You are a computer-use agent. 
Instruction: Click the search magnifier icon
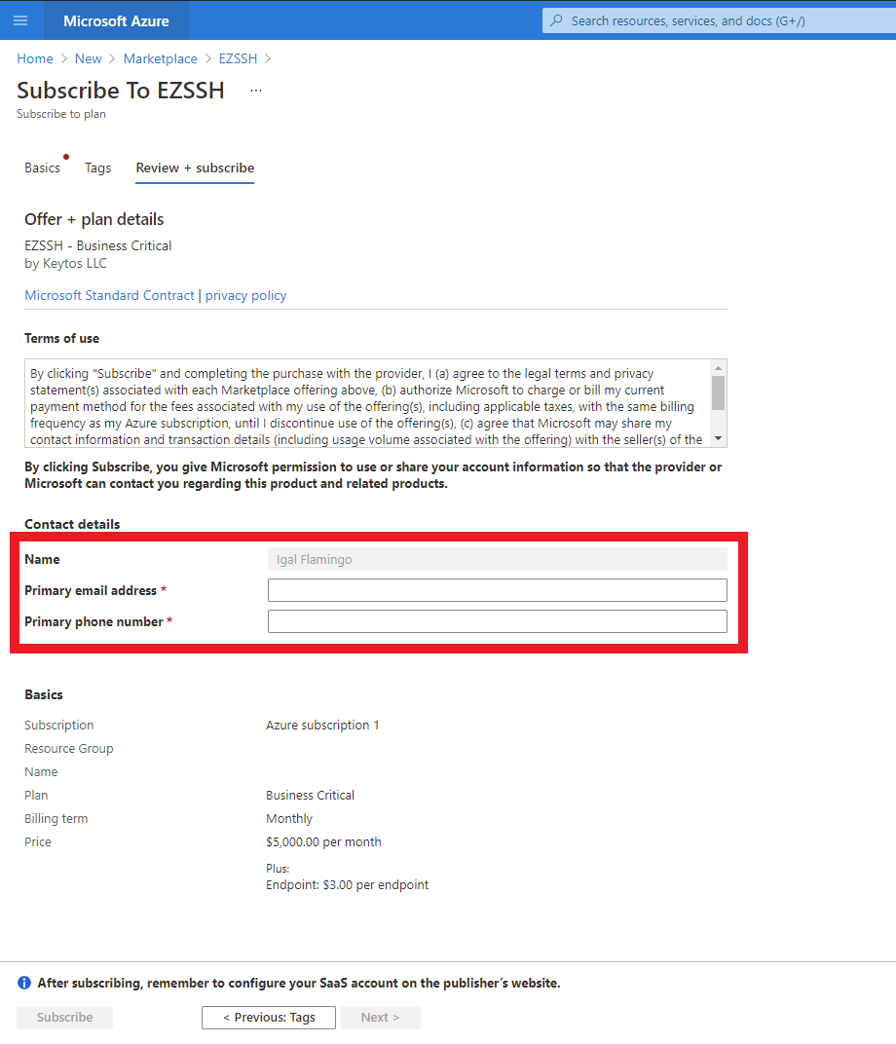pos(556,20)
